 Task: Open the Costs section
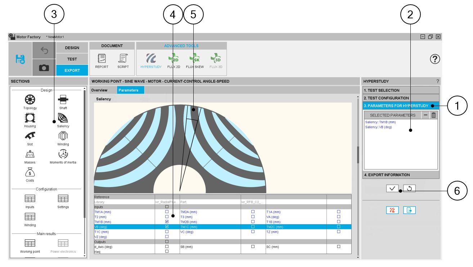(x=30, y=173)
